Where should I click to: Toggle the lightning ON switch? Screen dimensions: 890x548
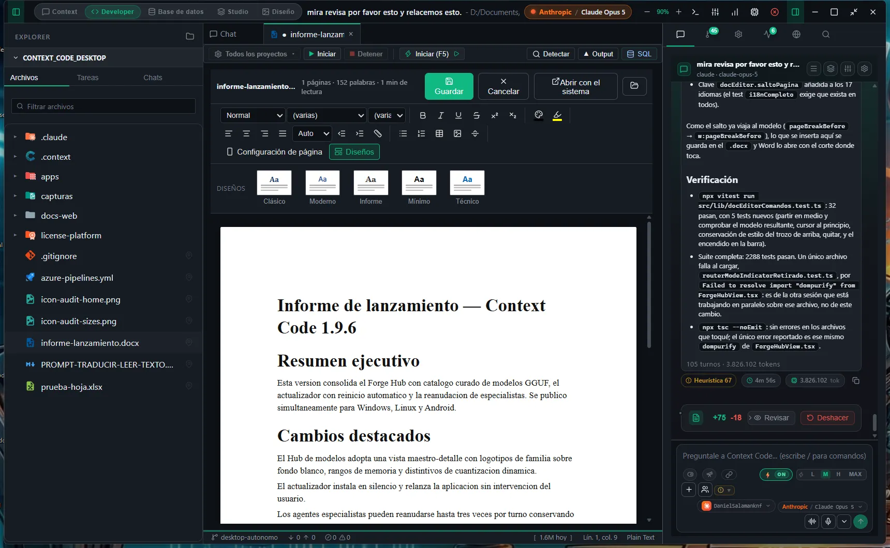click(776, 474)
